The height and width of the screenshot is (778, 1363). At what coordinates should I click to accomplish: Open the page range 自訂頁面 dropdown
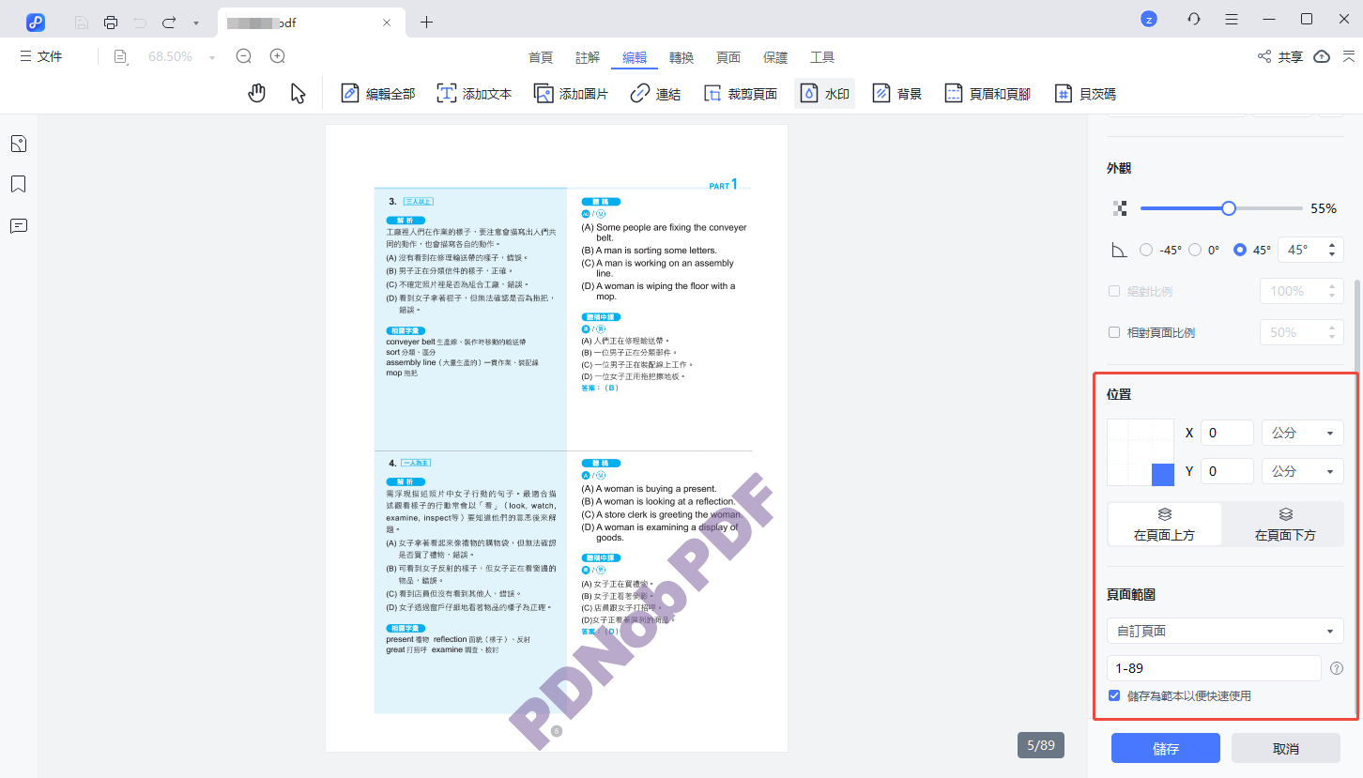point(1224,631)
